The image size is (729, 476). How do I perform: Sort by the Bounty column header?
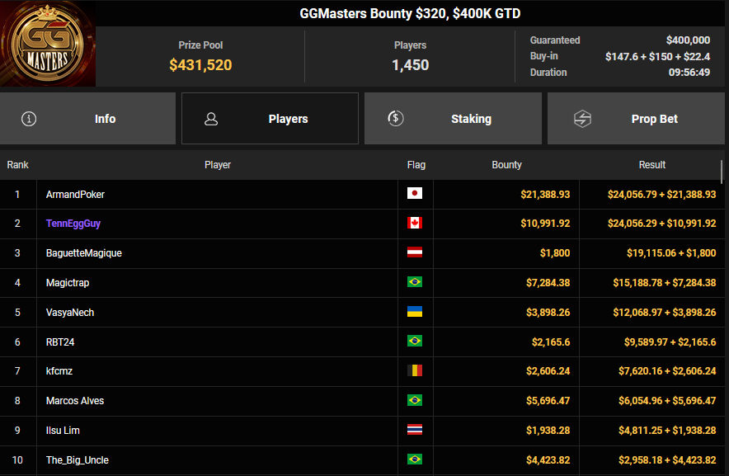[506, 165]
